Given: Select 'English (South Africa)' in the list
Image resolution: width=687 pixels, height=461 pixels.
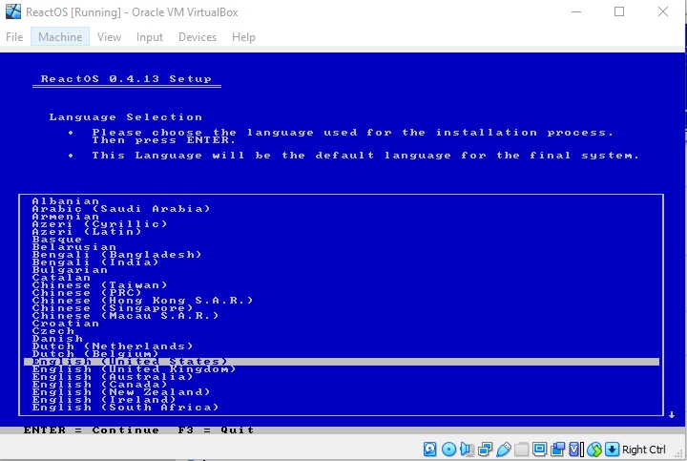Looking at the screenshot, I should pyautogui.click(x=342, y=408).
